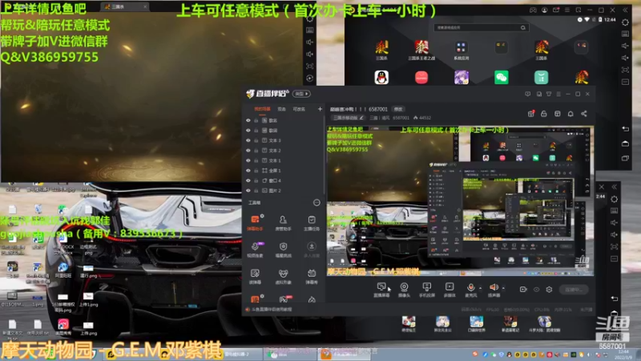Open the 福星挑战 shield tool

[283, 249]
